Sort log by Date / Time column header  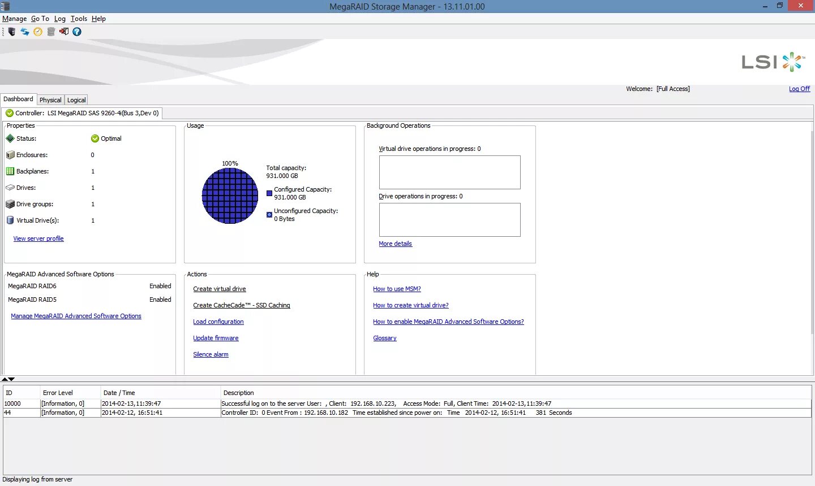click(160, 393)
